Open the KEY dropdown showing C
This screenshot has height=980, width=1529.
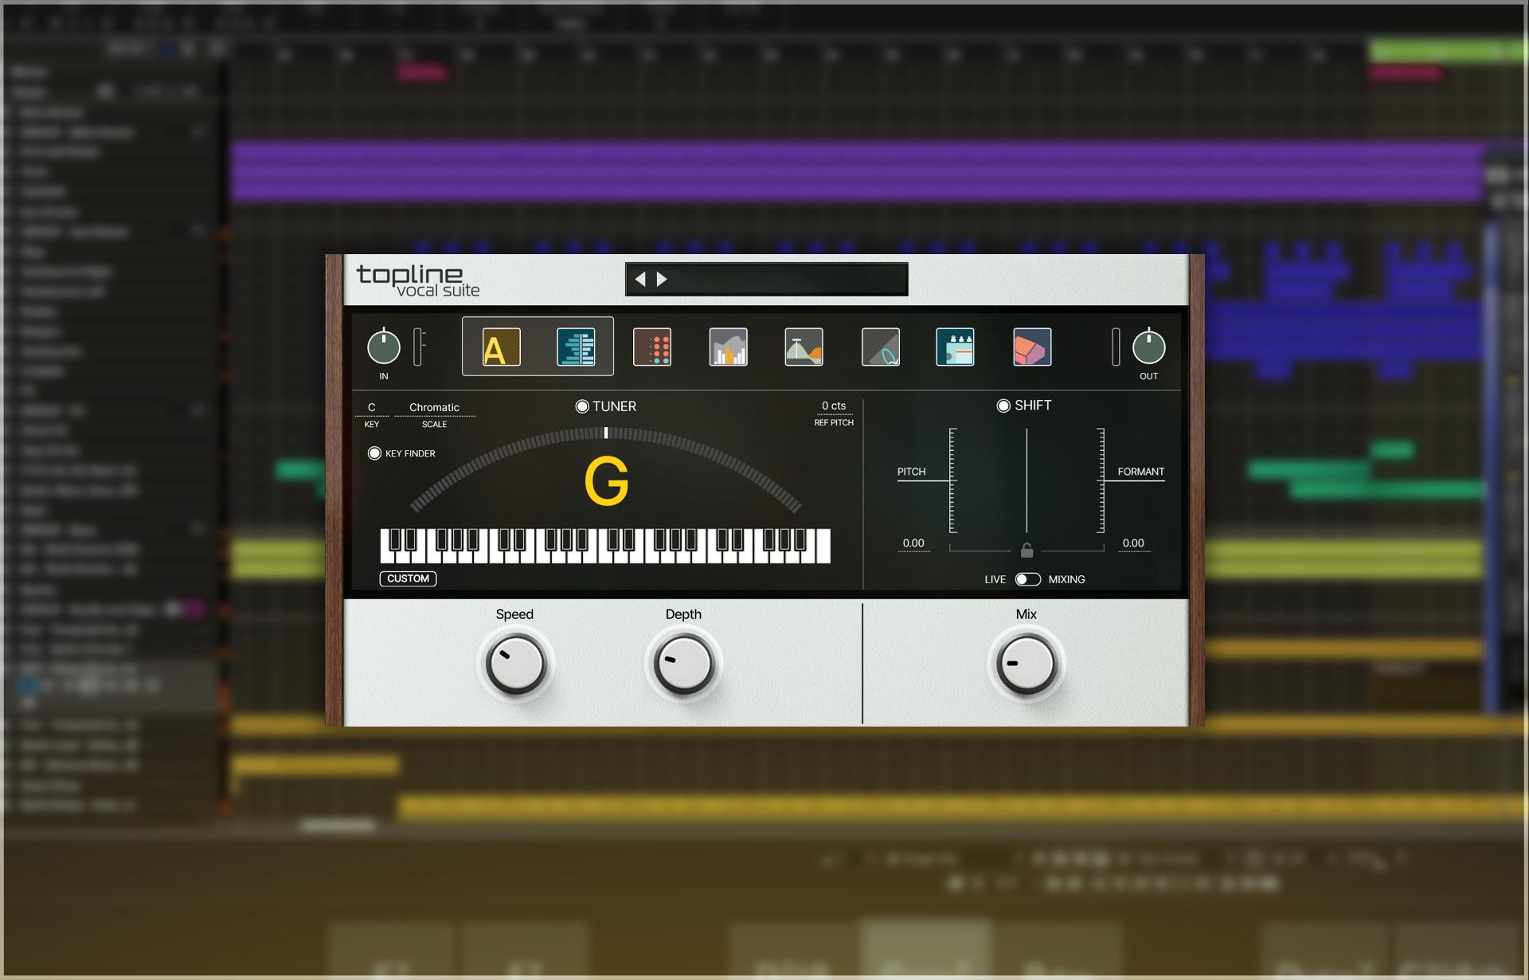click(372, 407)
